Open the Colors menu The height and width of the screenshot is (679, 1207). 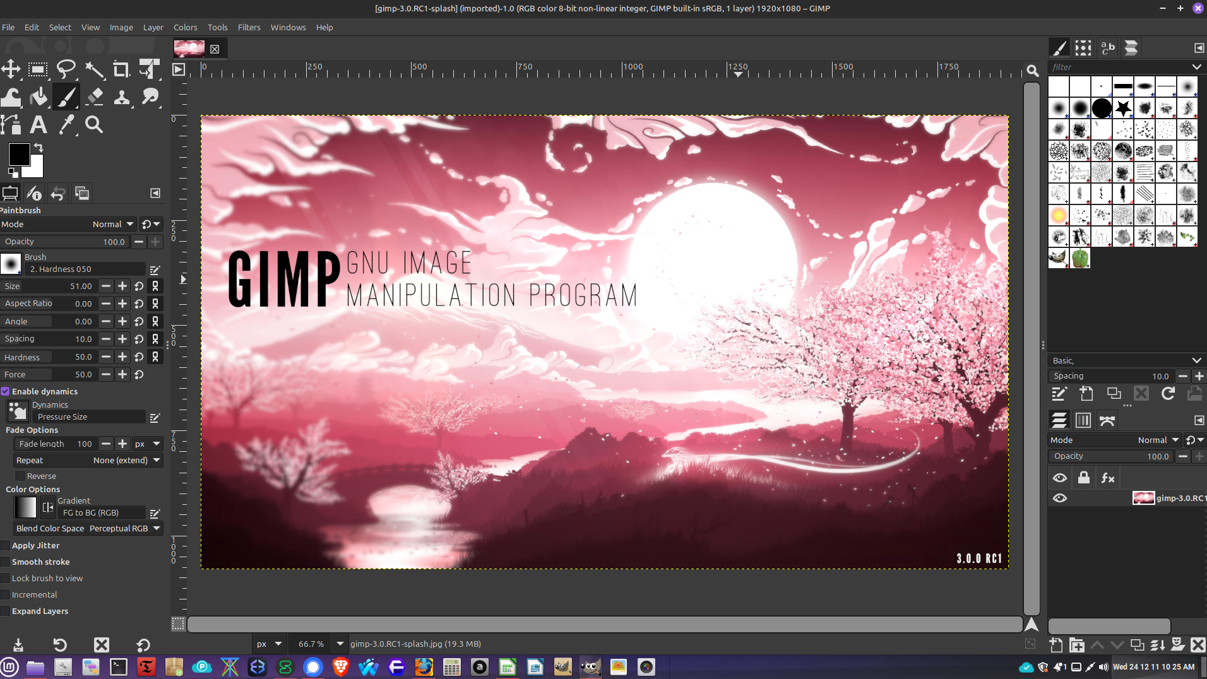tap(185, 27)
